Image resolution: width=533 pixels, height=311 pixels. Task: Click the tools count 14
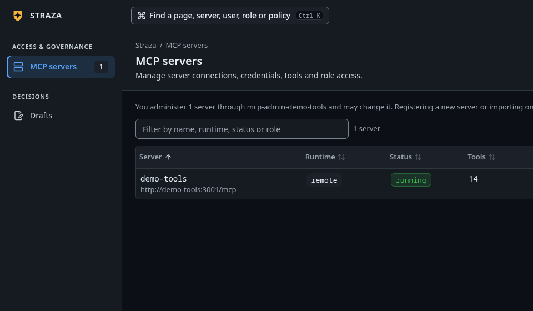point(473,179)
